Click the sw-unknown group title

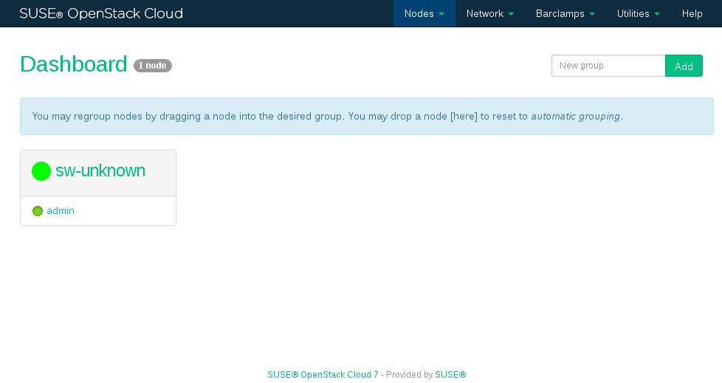point(100,171)
